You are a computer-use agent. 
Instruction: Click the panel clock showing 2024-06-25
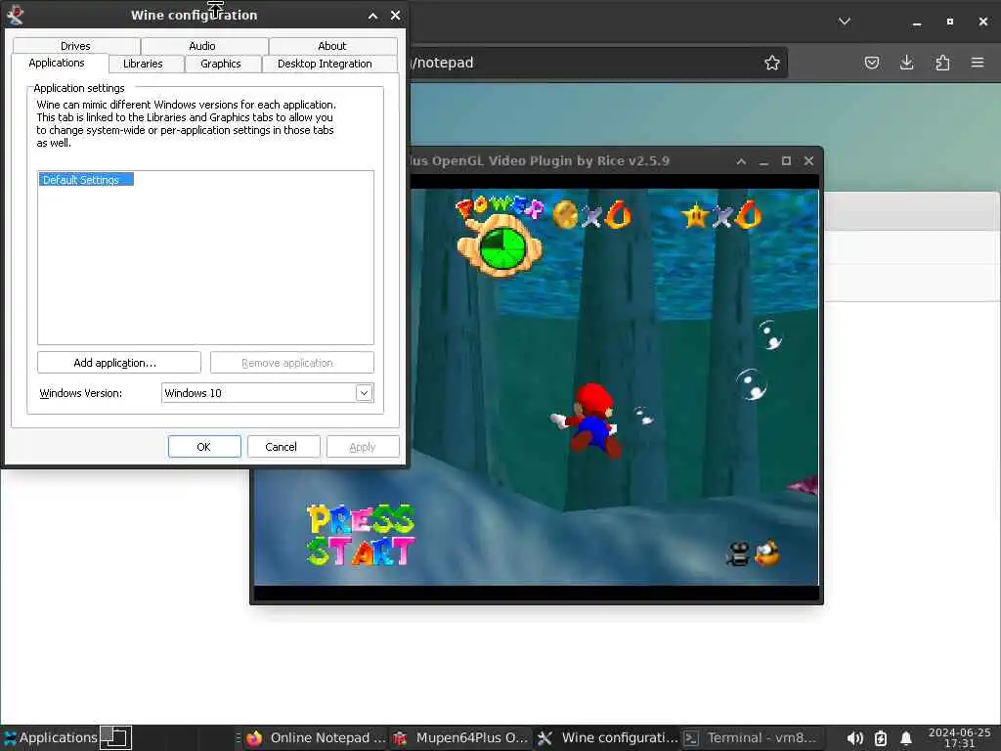pyautogui.click(x=960, y=737)
